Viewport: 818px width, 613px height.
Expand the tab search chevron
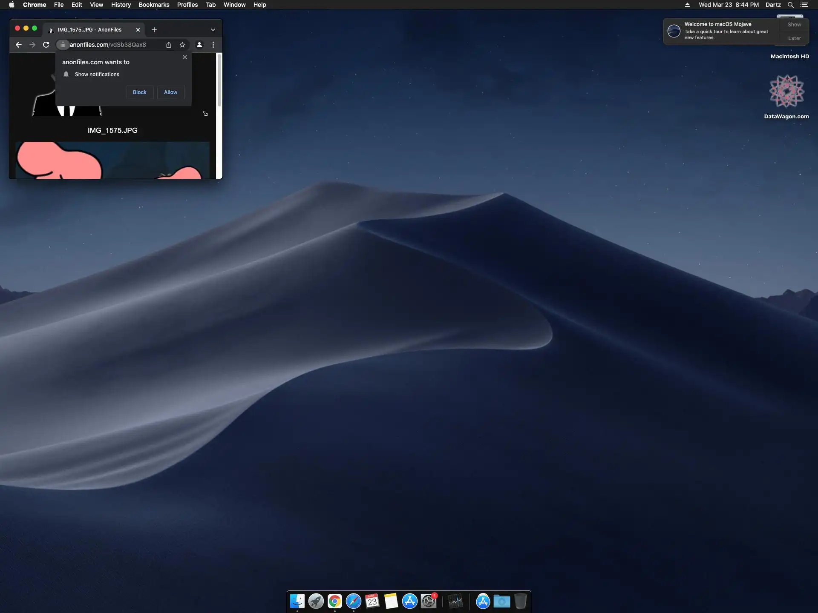213,30
